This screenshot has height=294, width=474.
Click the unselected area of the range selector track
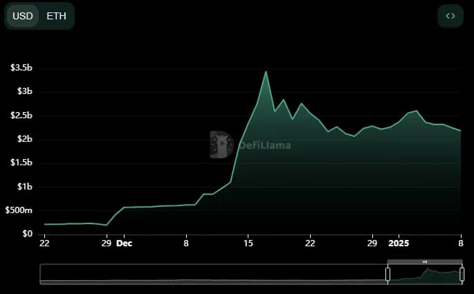click(x=208, y=275)
